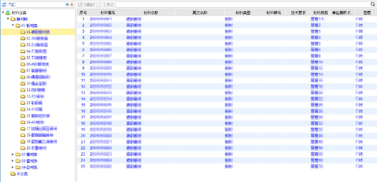Click the blue down-arrow icon in tree filter

point(67,5)
